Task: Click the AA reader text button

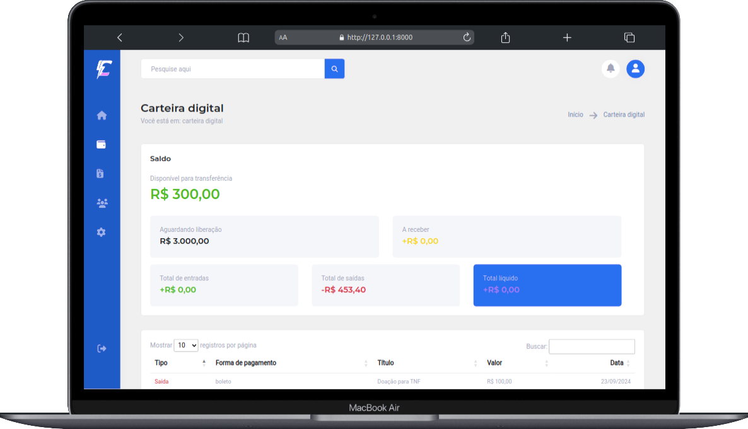Action: (x=283, y=38)
